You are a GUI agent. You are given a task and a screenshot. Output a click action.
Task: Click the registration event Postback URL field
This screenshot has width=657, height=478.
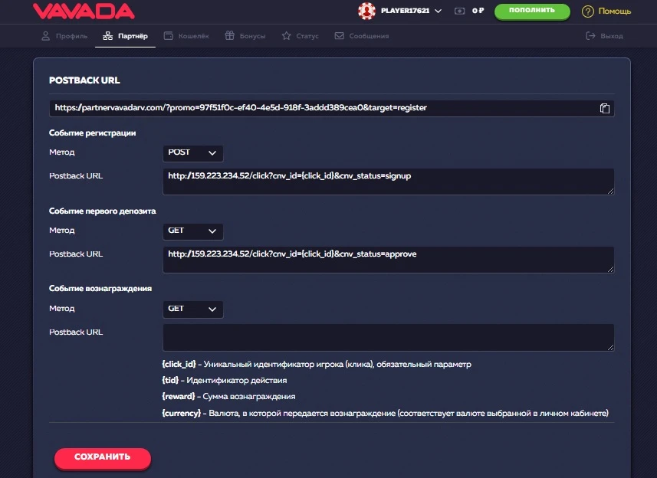coord(389,182)
